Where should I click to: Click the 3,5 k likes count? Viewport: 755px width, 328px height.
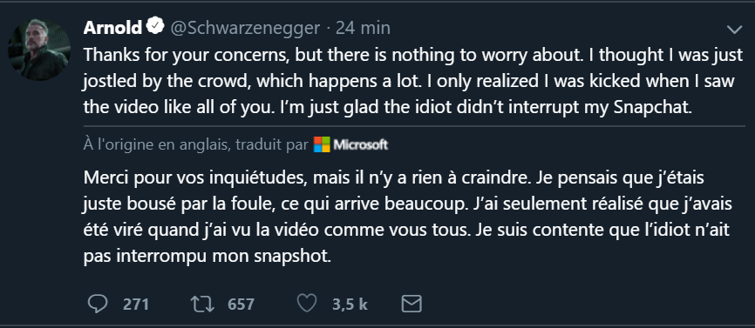tap(350, 305)
